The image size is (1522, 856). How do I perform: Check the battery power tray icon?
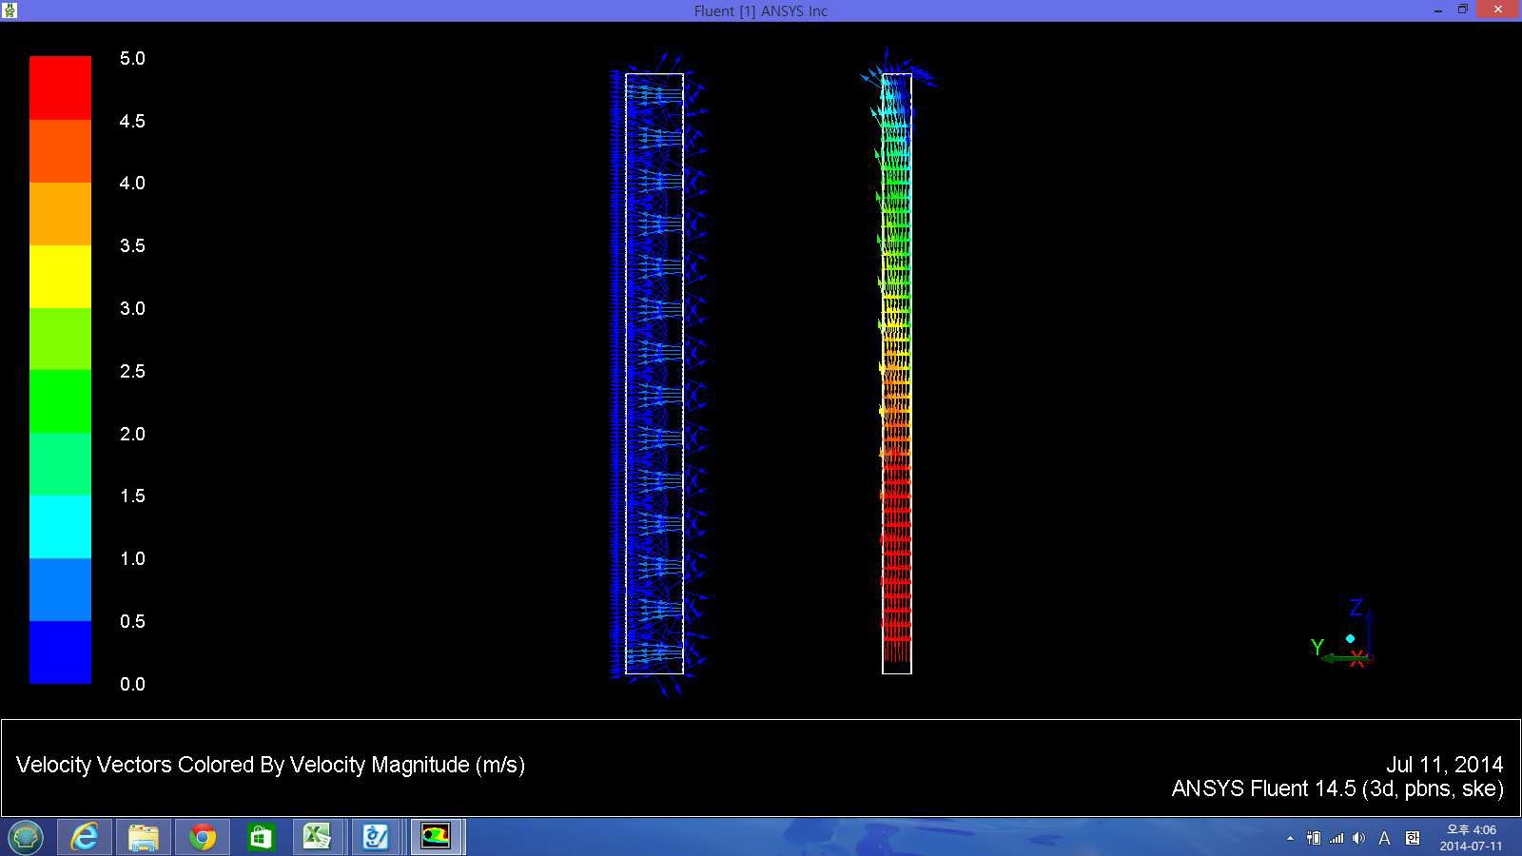[1314, 838]
